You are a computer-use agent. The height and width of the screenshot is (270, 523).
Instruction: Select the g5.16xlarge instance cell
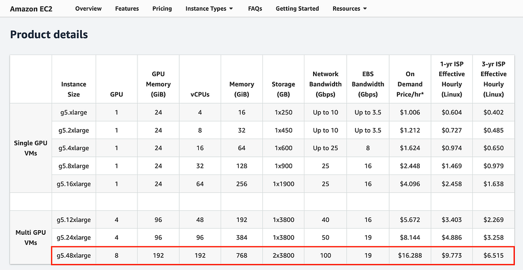74,184
